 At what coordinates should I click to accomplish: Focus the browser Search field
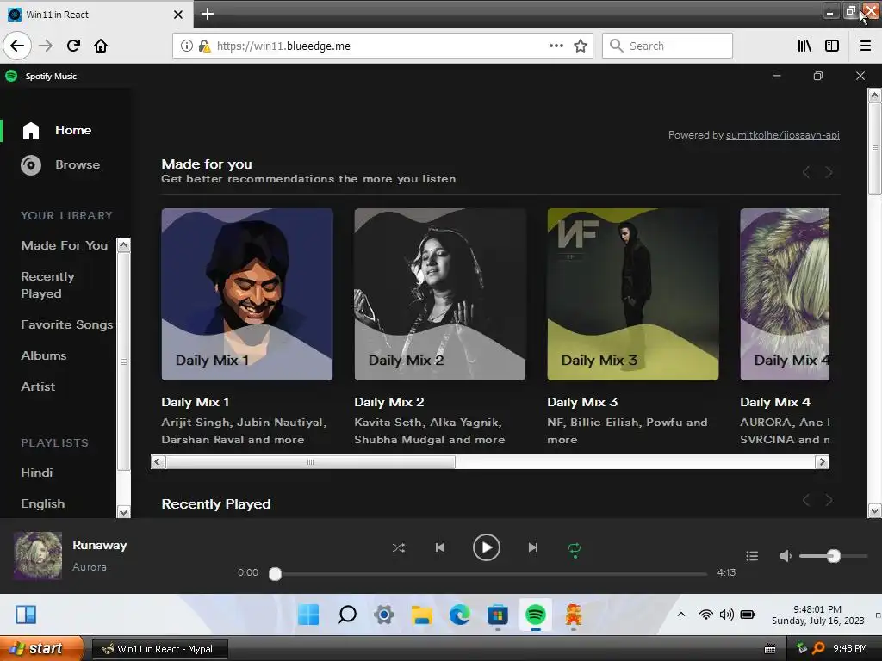[668, 46]
